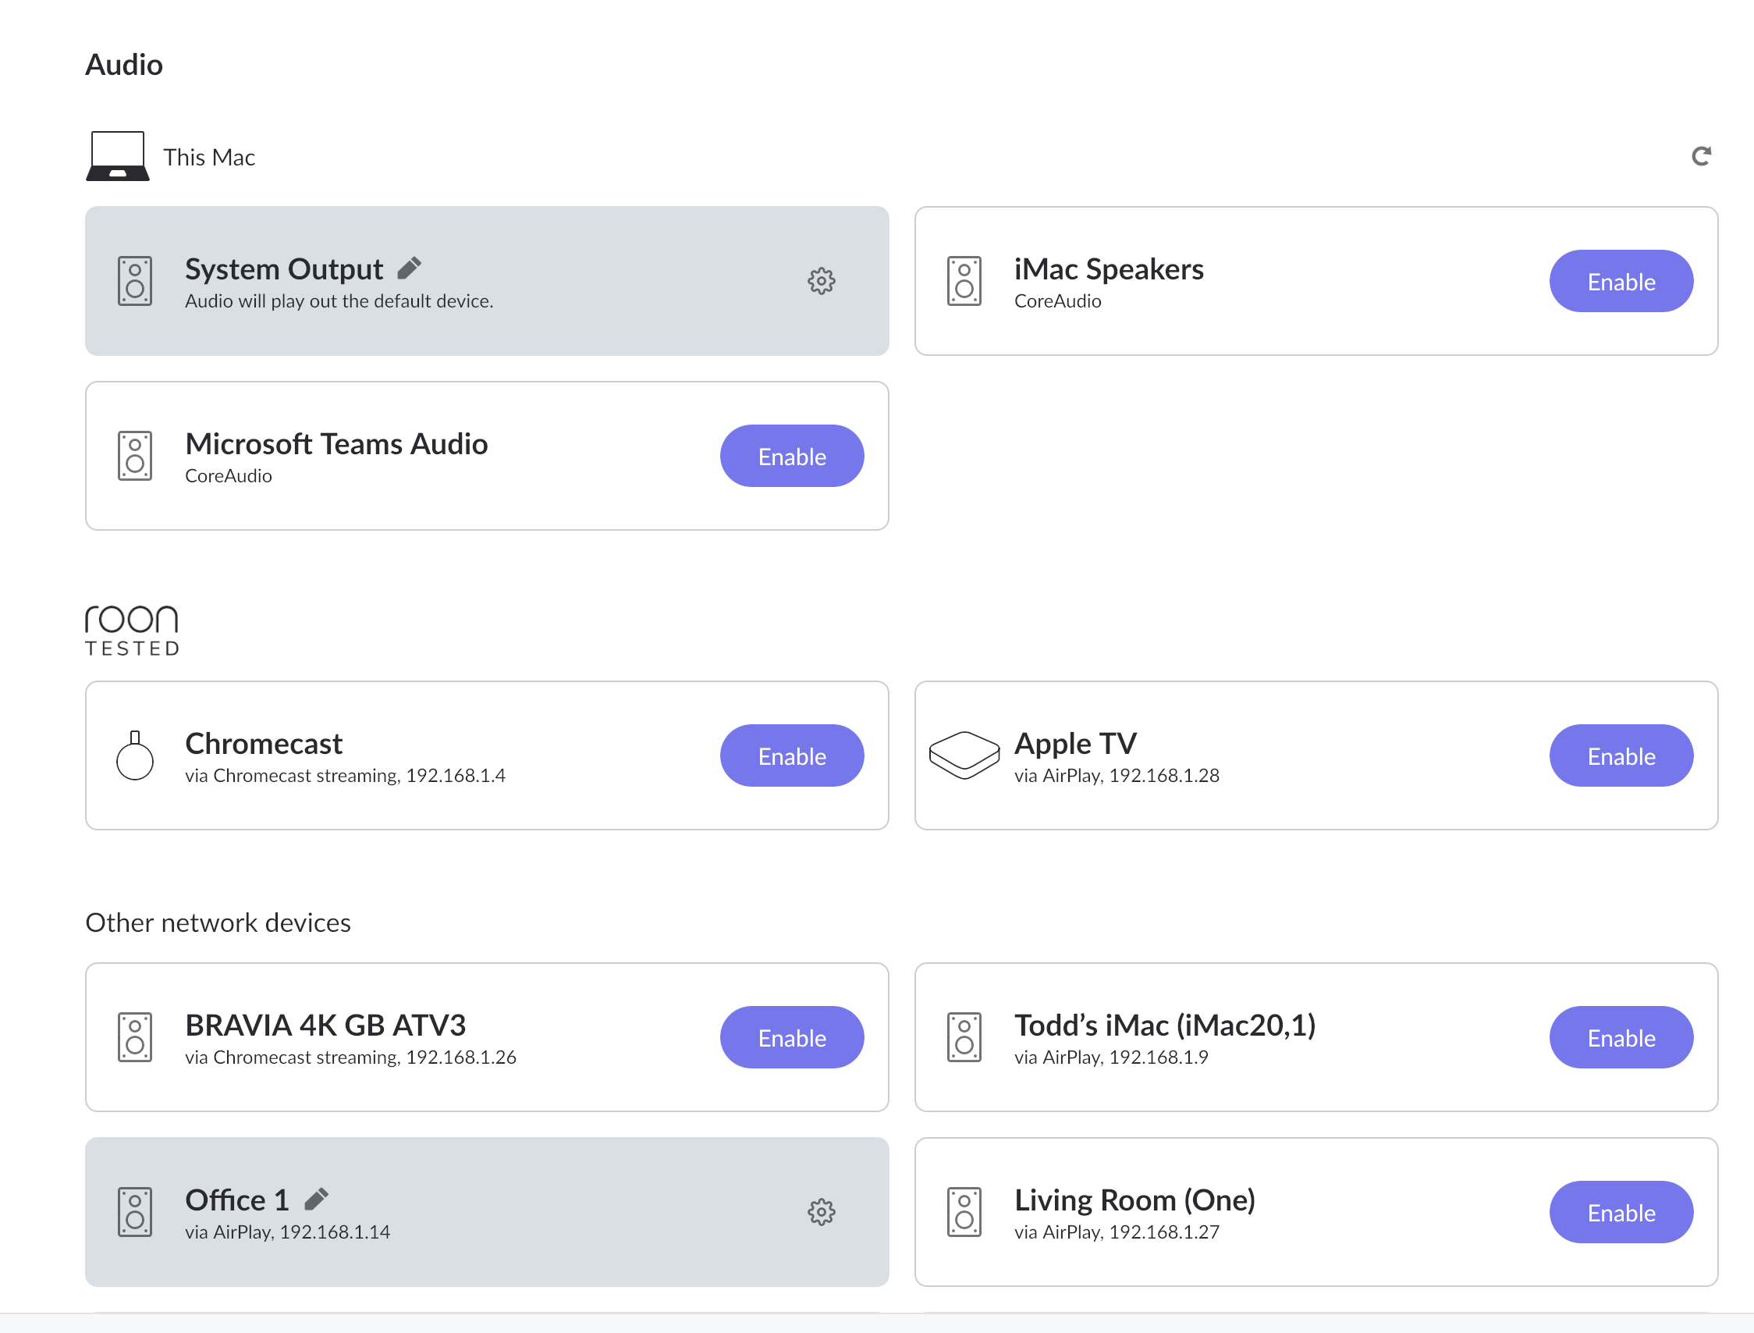The image size is (1754, 1333).
Task: Click the refresh icon for This Mac
Action: point(1701,155)
